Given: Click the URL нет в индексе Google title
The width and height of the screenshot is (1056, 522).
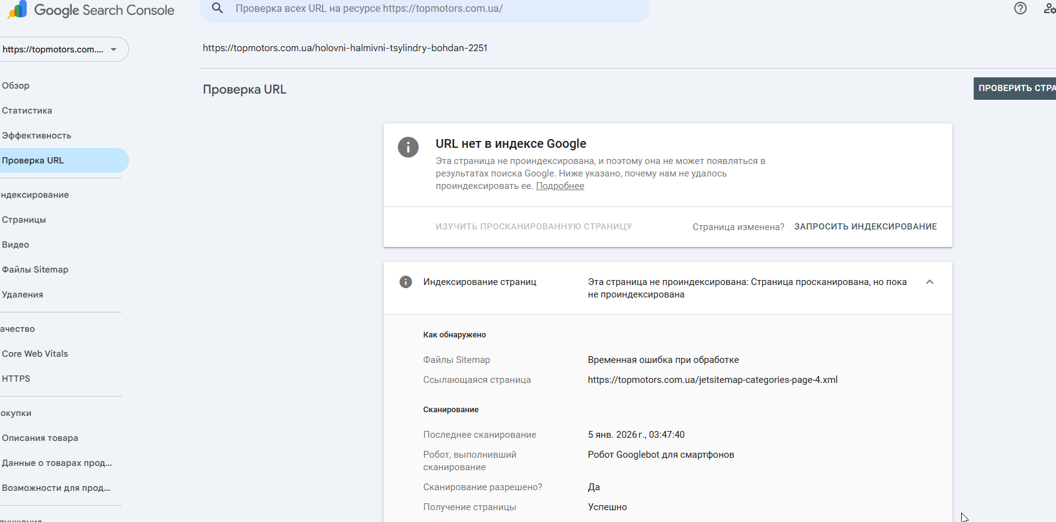Looking at the screenshot, I should pos(511,143).
